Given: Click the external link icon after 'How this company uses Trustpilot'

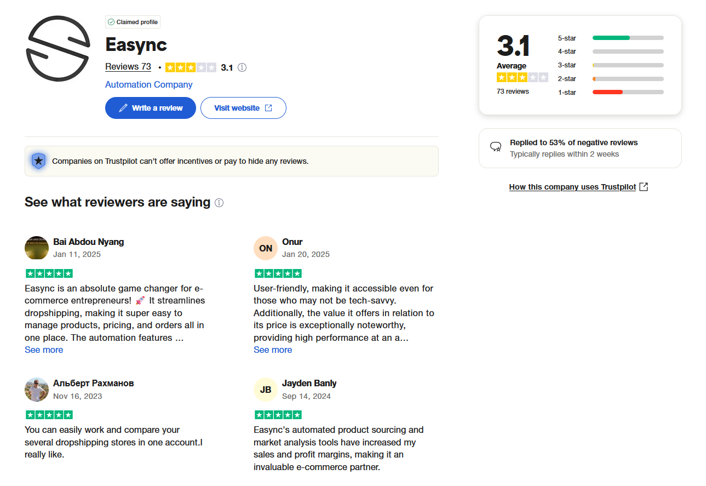Looking at the screenshot, I should click(x=644, y=187).
